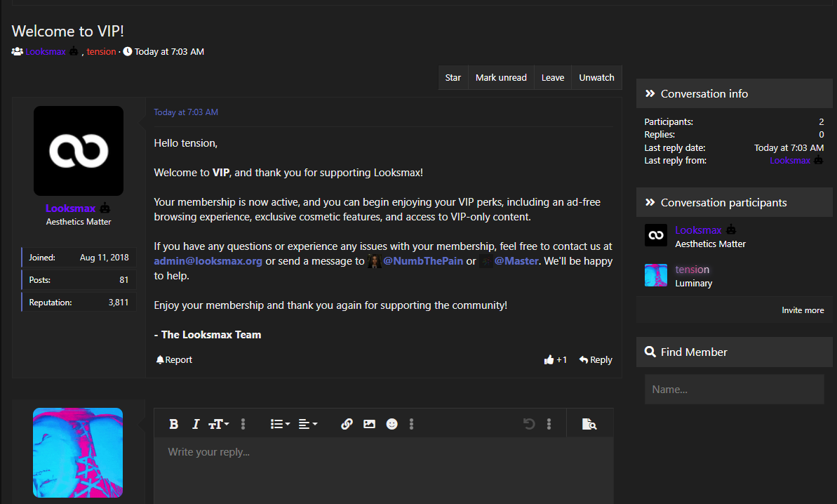Open the smilies emoji picker
This screenshot has width=837, height=504.
(391, 424)
